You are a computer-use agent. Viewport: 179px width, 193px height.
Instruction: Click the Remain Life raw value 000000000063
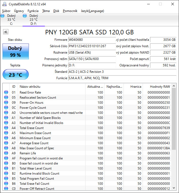[159, 153]
